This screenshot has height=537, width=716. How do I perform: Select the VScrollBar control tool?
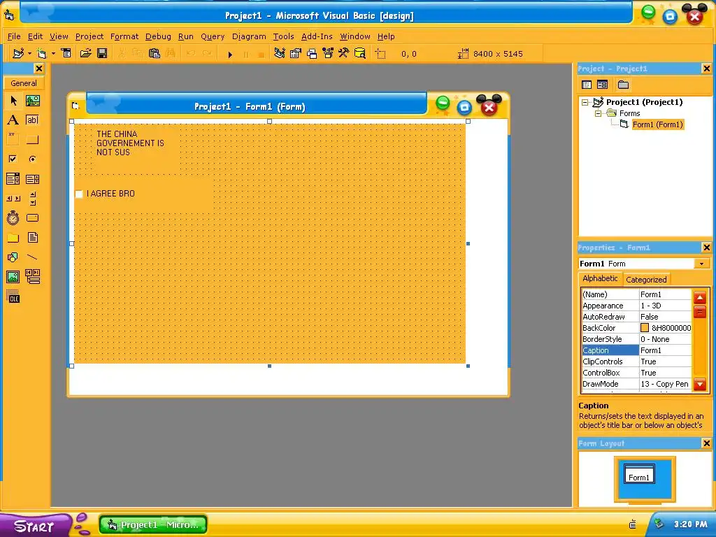32,198
